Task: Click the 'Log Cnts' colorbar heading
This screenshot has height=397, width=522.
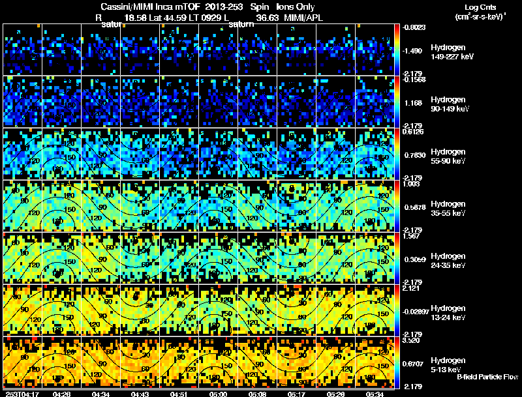Action: point(480,8)
